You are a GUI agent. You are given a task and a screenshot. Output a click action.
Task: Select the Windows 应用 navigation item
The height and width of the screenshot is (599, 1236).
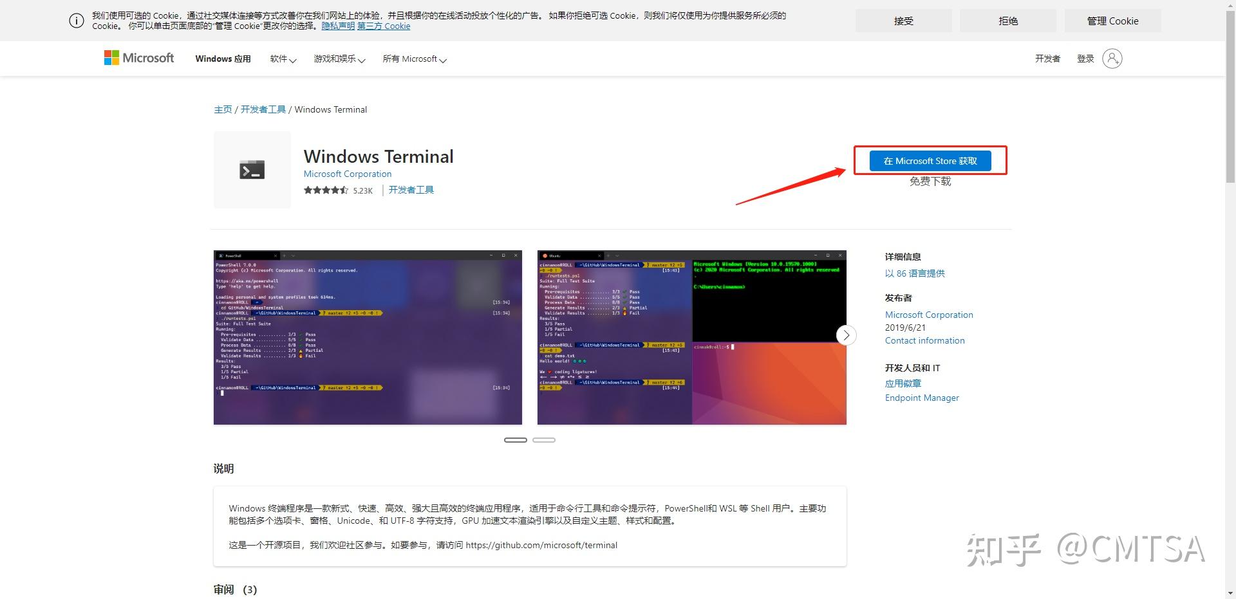223,59
